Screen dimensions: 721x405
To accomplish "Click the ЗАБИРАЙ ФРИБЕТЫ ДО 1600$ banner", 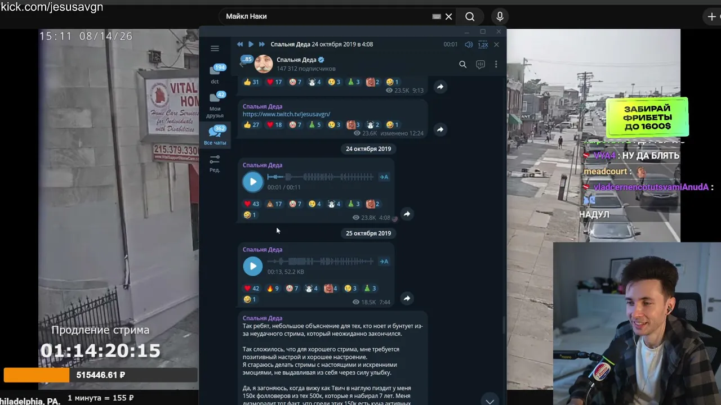I will click(x=647, y=118).
